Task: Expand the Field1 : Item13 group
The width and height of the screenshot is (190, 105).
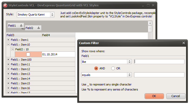Action: point(8,74)
